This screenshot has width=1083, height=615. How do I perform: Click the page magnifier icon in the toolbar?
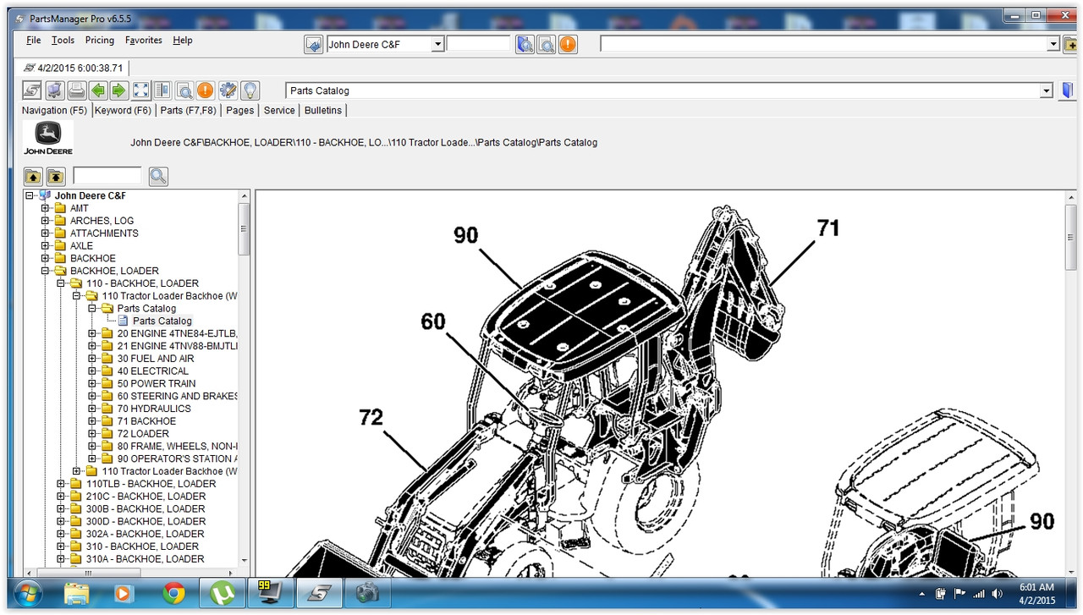pos(184,91)
